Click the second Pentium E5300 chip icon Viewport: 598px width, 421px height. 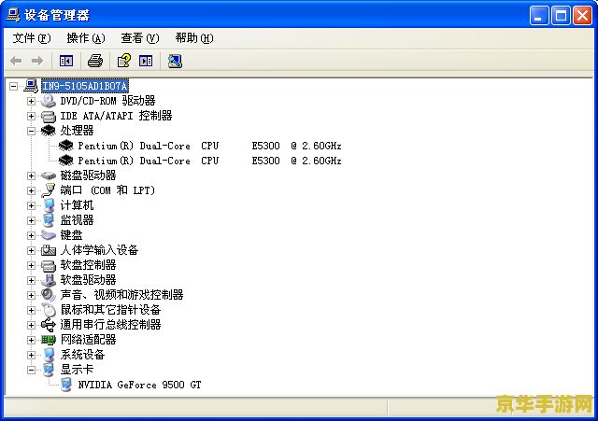[66, 161]
